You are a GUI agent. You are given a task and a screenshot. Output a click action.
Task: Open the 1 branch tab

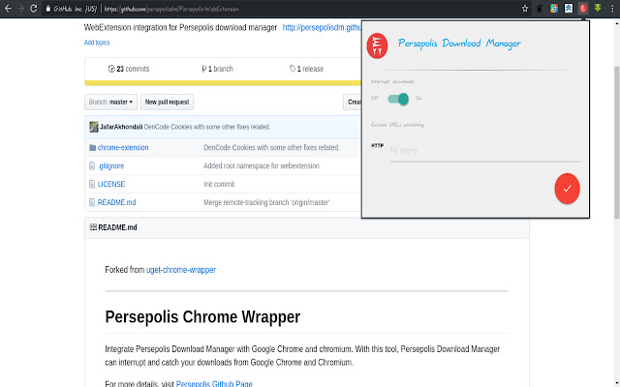pos(218,70)
